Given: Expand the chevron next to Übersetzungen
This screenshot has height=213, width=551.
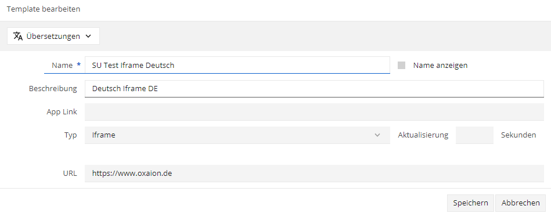Looking at the screenshot, I should pyautogui.click(x=88, y=36).
